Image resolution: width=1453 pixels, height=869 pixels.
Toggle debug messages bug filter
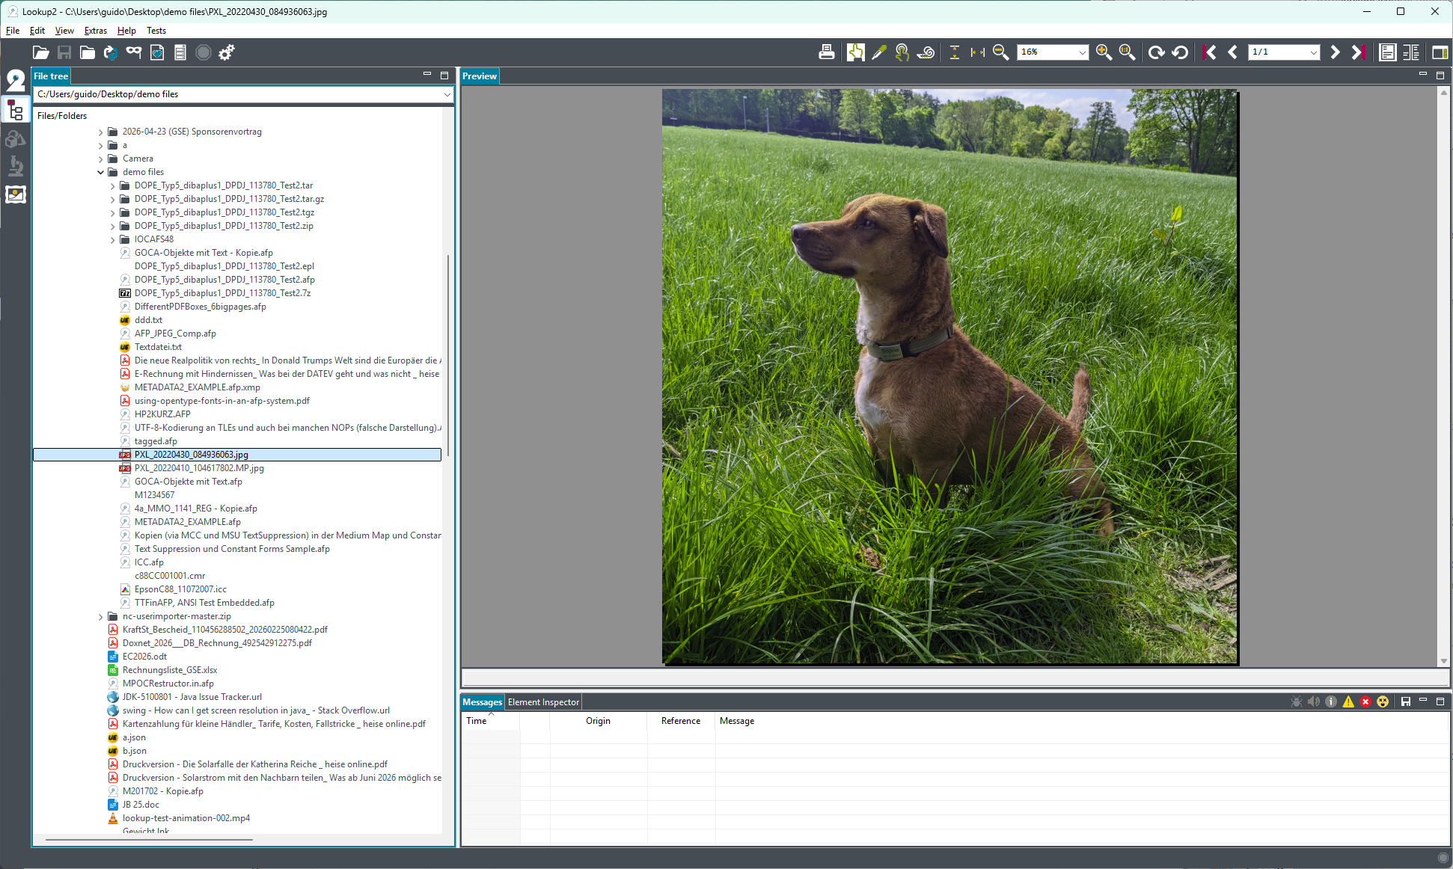tap(1297, 701)
